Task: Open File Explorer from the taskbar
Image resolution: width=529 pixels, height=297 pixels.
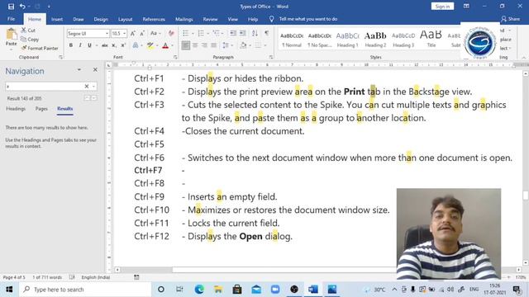Action: click(218, 290)
